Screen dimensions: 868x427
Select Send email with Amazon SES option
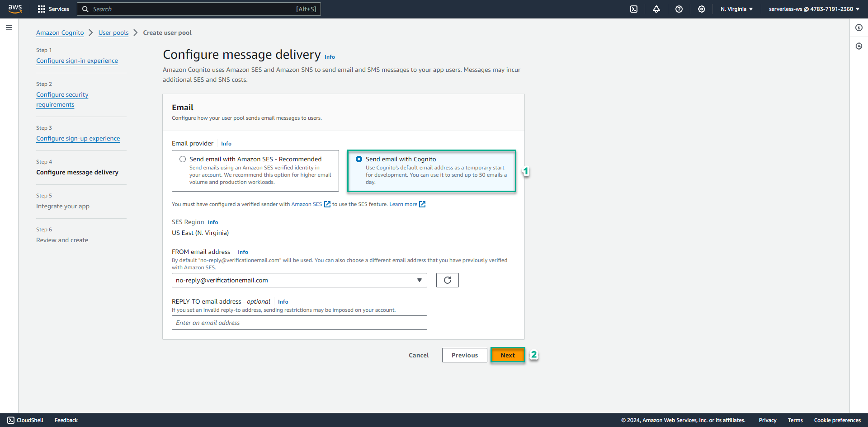pos(183,159)
